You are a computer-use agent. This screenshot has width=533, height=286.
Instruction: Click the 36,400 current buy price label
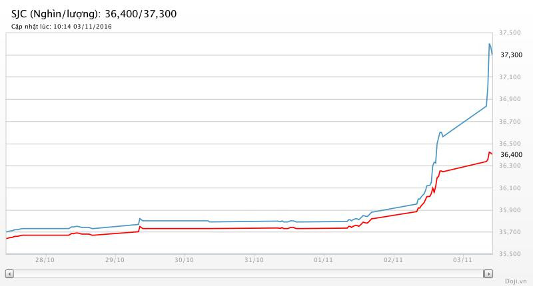click(510, 155)
